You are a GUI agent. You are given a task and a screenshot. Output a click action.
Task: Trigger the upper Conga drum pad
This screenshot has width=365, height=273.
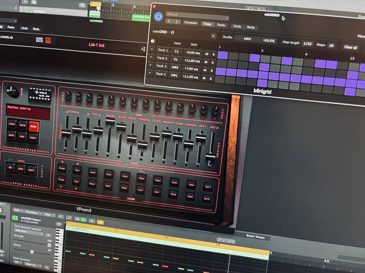click(62, 168)
